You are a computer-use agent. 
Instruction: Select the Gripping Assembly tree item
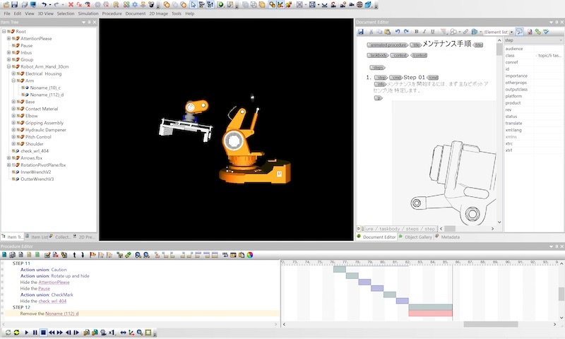click(x=44, y=123)
